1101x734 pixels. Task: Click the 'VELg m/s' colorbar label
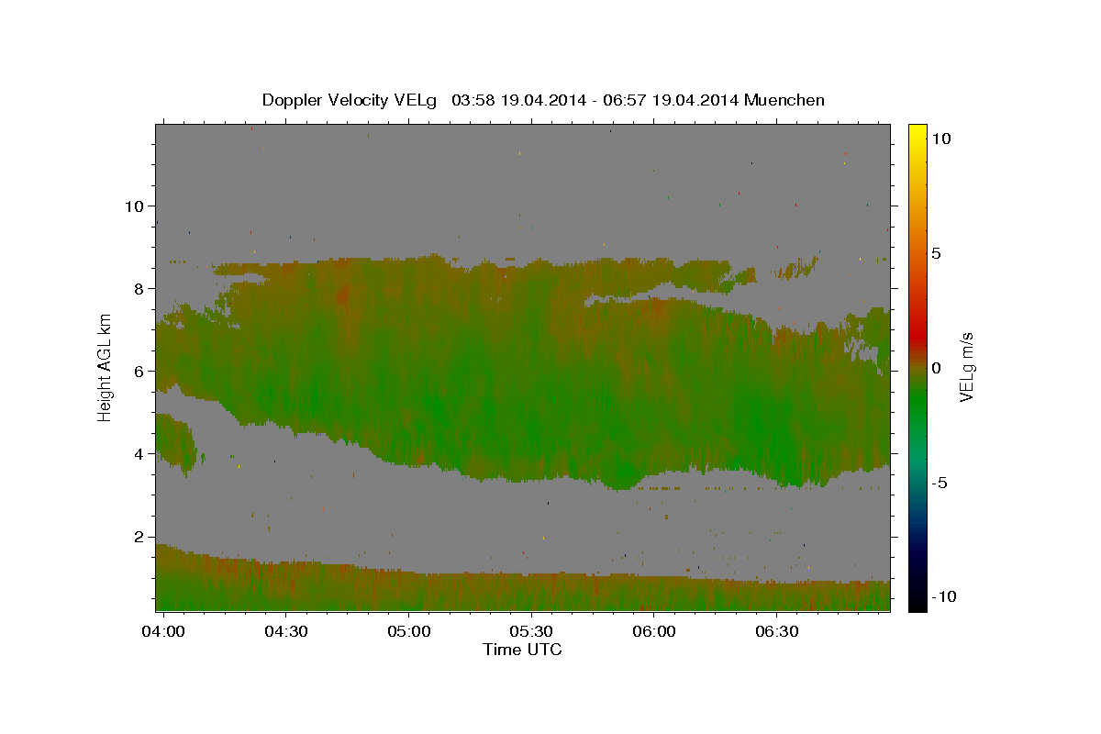(x=967, y=368)
